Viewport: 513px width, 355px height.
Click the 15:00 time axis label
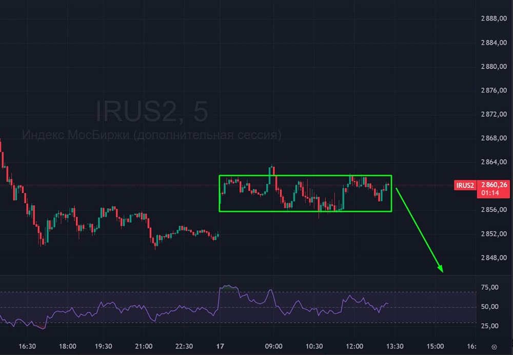coord(435,346)
